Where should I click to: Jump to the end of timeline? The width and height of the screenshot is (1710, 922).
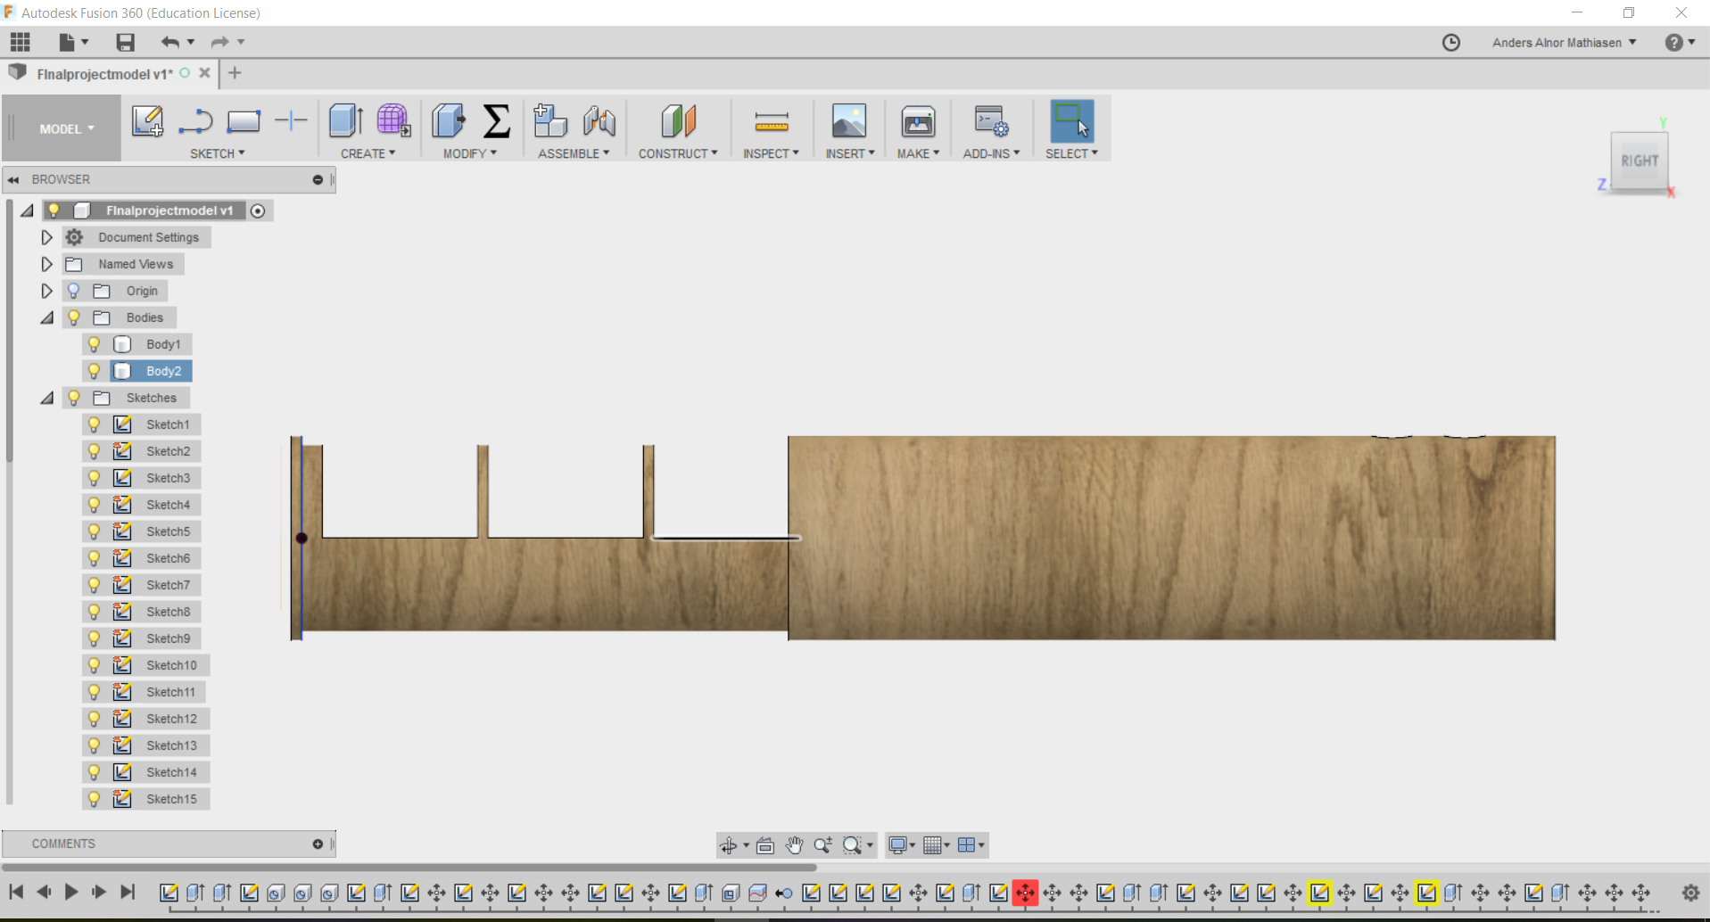coord(128,892)
